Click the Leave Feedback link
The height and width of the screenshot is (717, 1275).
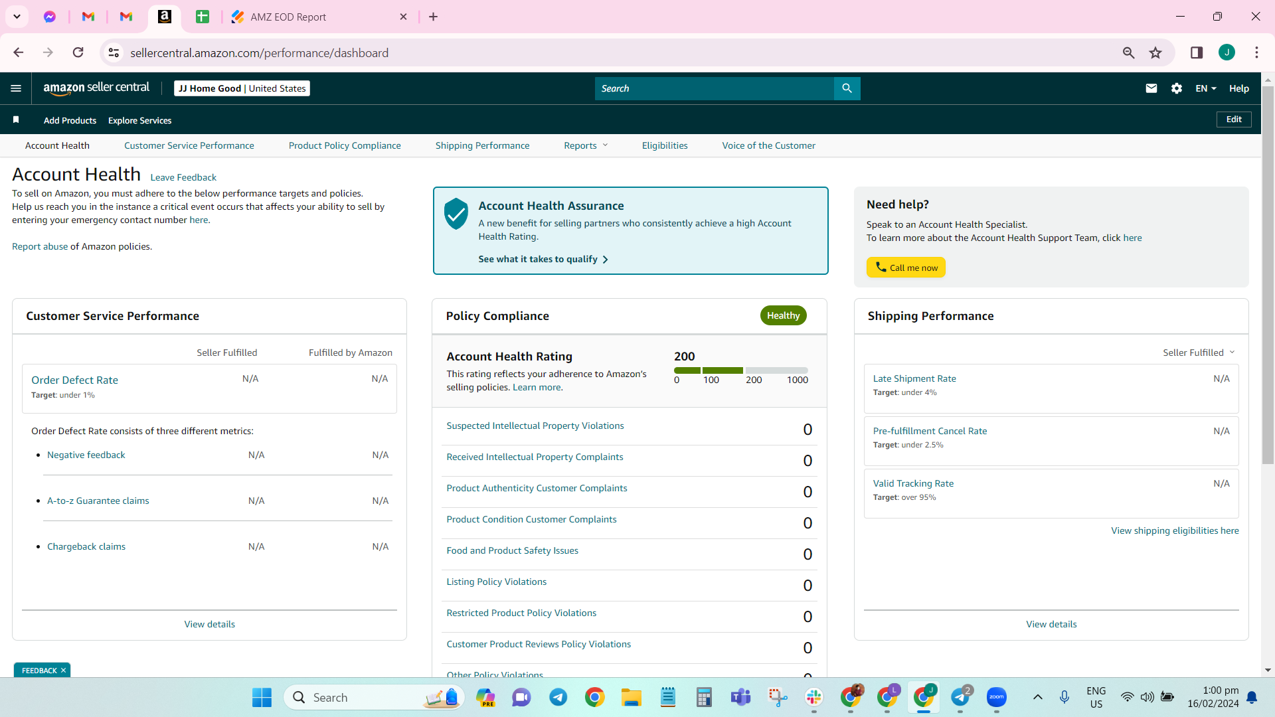point(183,177)
